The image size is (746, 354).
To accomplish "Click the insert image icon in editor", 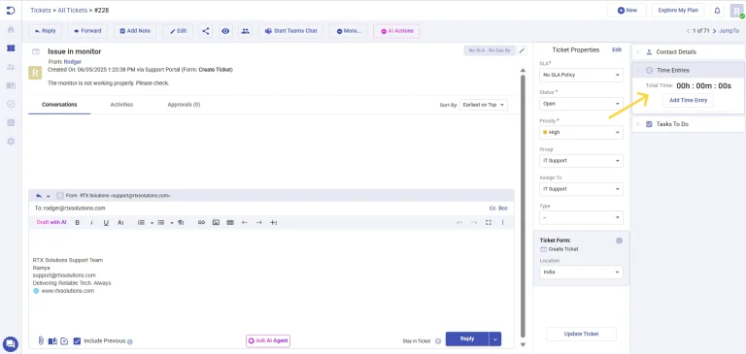I will tap(216, 222).
